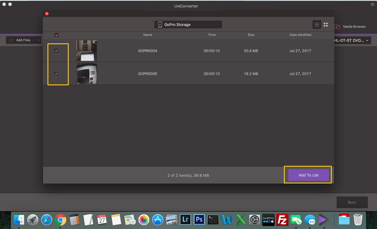Launch Lightroom from the dock

tap(185, 220)
